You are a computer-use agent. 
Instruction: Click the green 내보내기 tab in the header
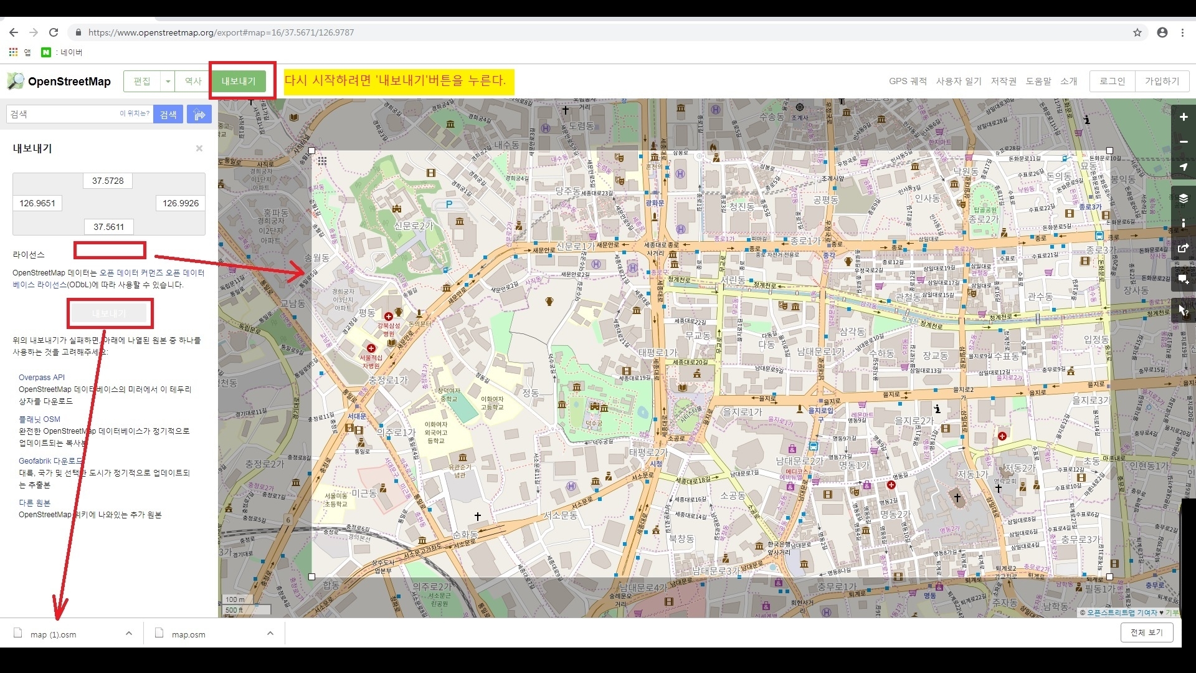(x=239, y=81)
